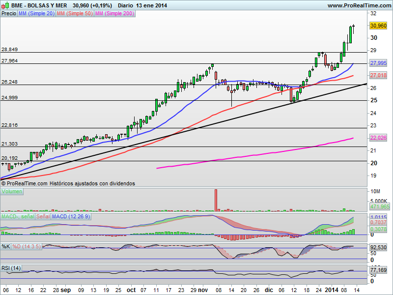Click the volume value 471.965
The width and height of the screenshot is (393, 295).
coord(380,206)
